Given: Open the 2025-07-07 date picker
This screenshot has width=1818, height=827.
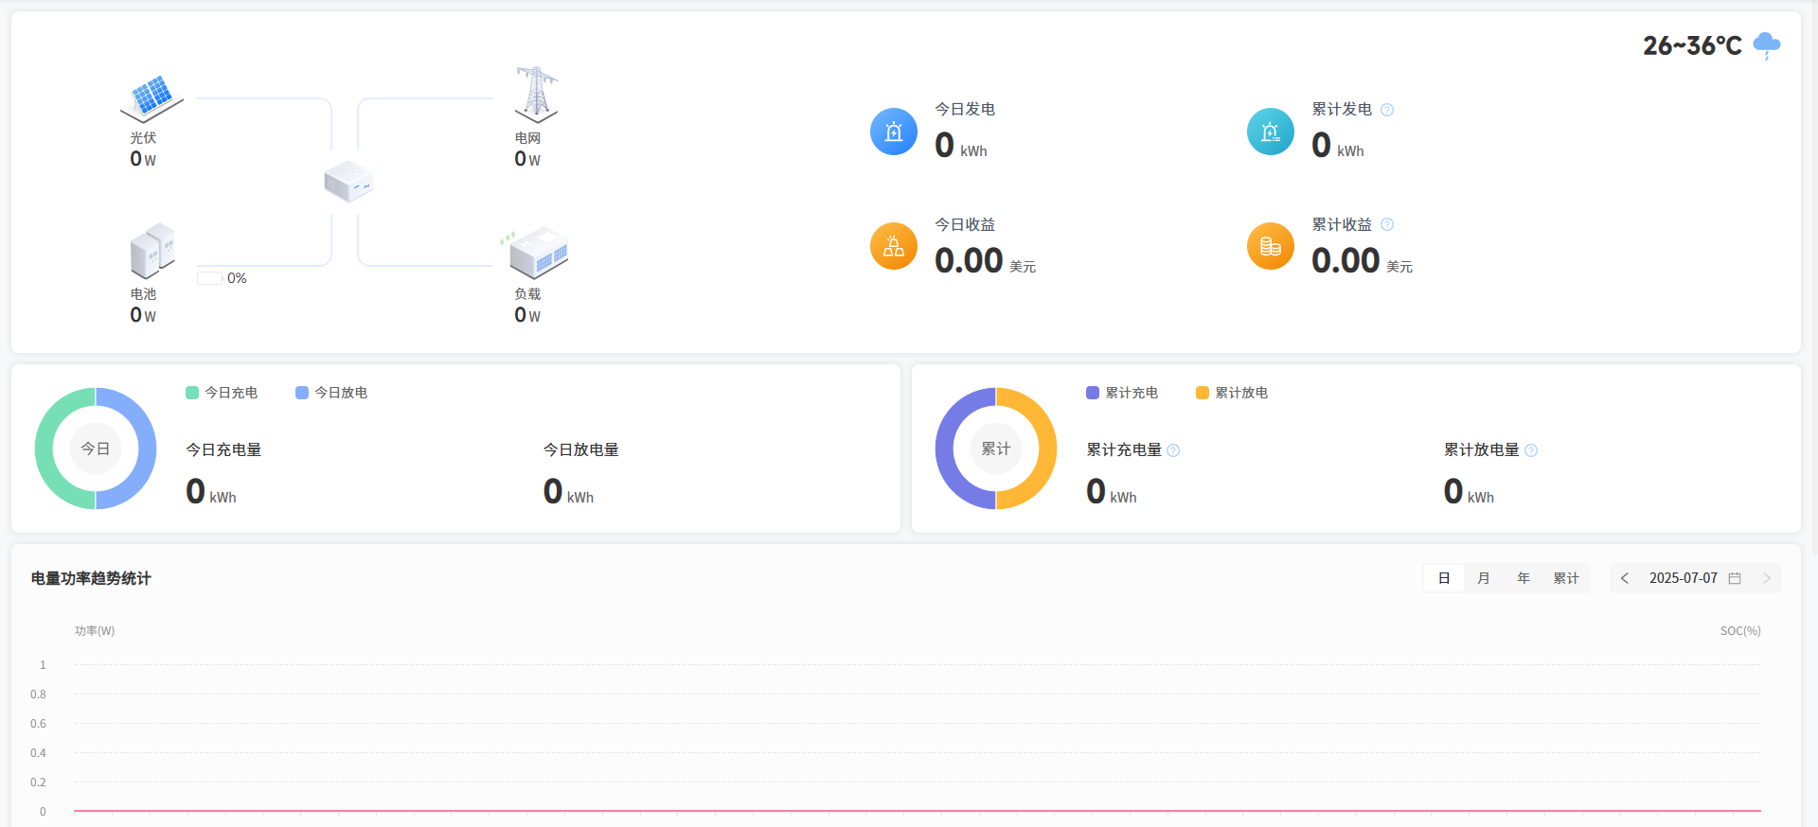Looking at the screenshot, I should pos(1694,578).
